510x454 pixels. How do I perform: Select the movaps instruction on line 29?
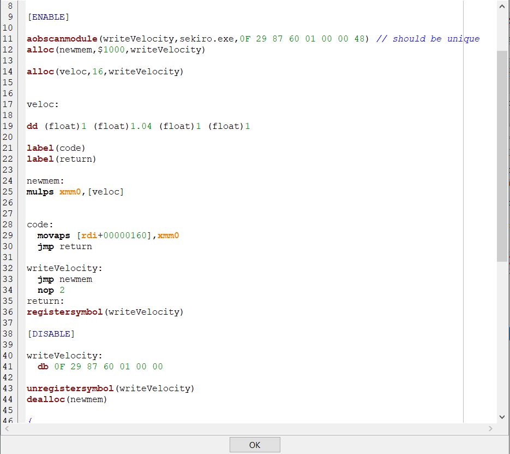coord(53,235)
